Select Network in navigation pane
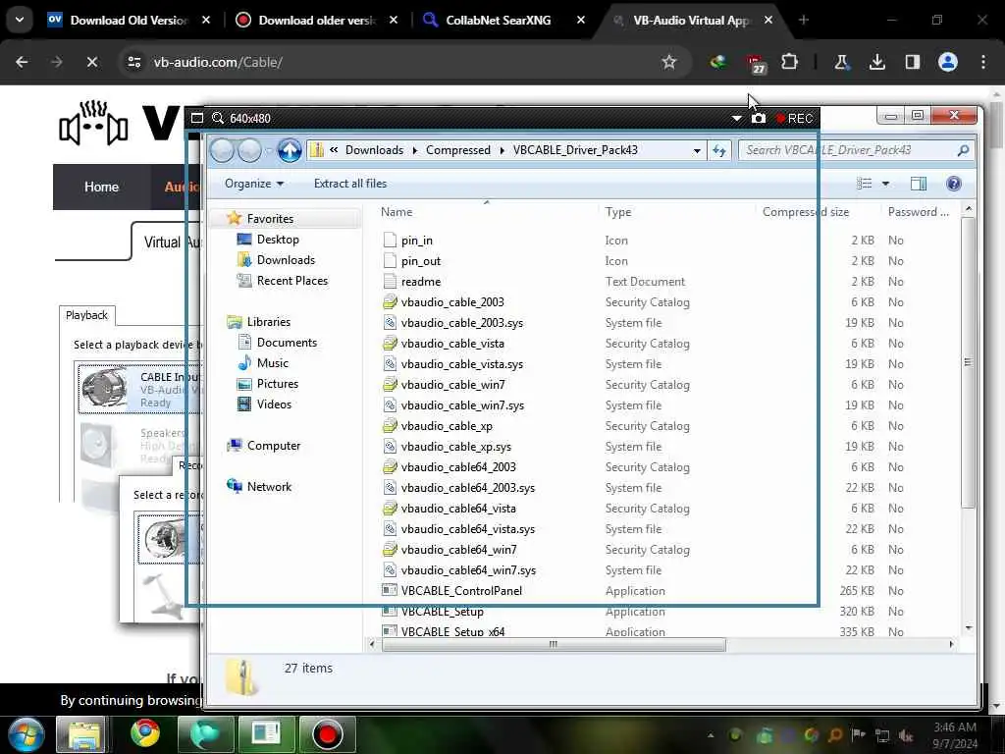1005x754 pixels. pos(269,487)
